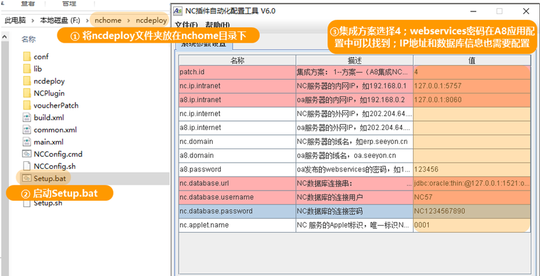The image size is (540, 276).
Task: Edit the patch.id value cell
Action: [x=472, y=72]
